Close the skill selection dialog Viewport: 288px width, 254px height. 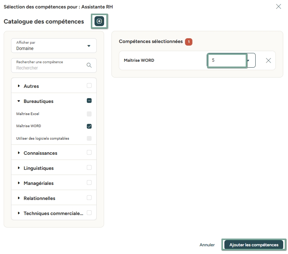pyautogui.click(x=278, y=6)
